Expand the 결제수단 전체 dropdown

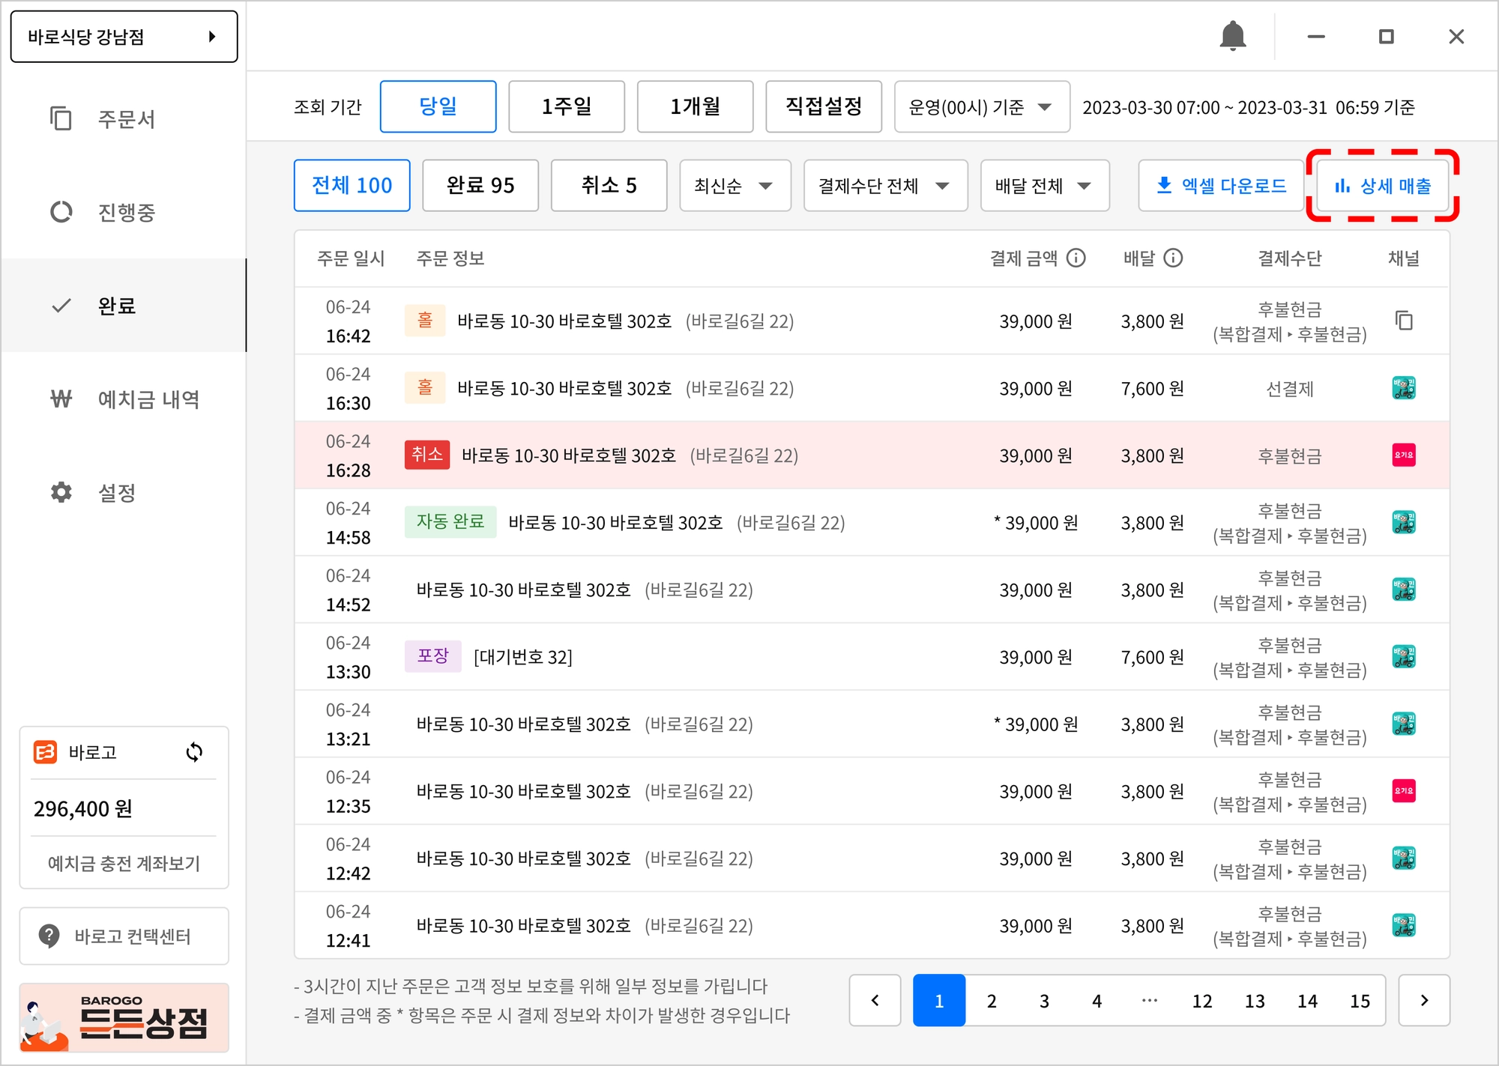point(885,185)
